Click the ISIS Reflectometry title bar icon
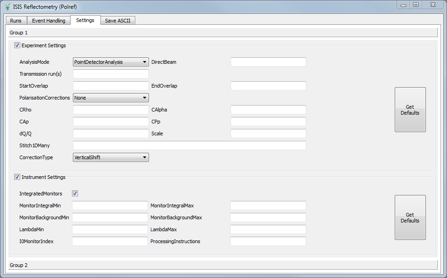The height and width of the screenshot is (278, 447). [x=6, y=7]
